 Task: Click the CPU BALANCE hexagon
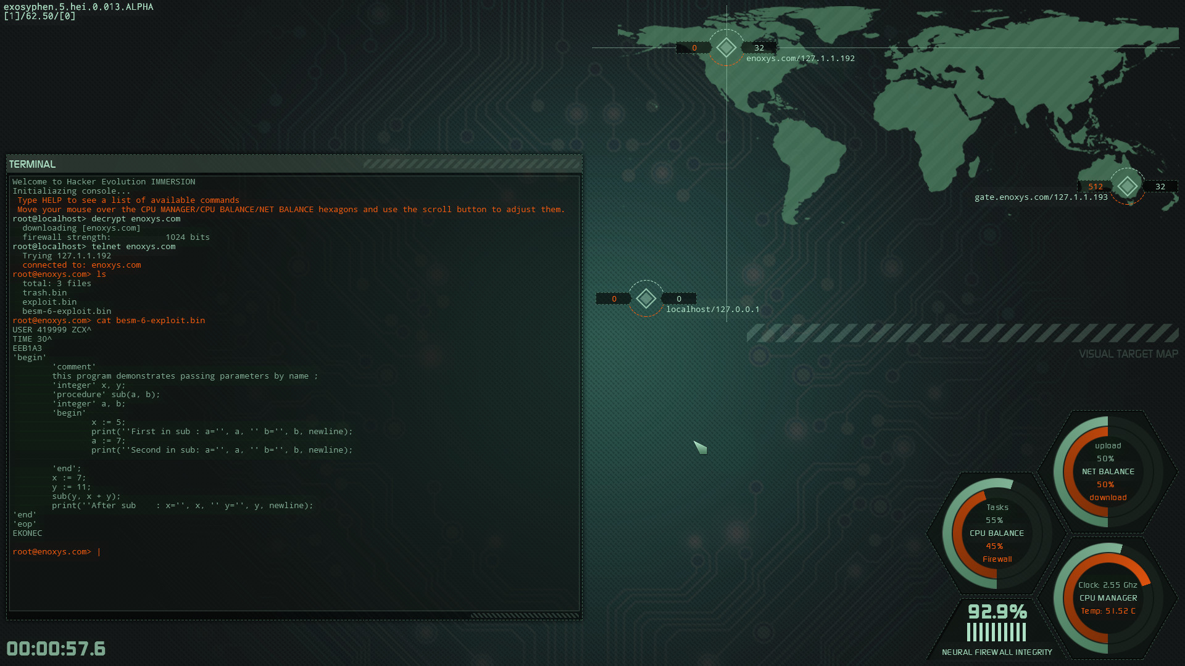coord(997,533)
